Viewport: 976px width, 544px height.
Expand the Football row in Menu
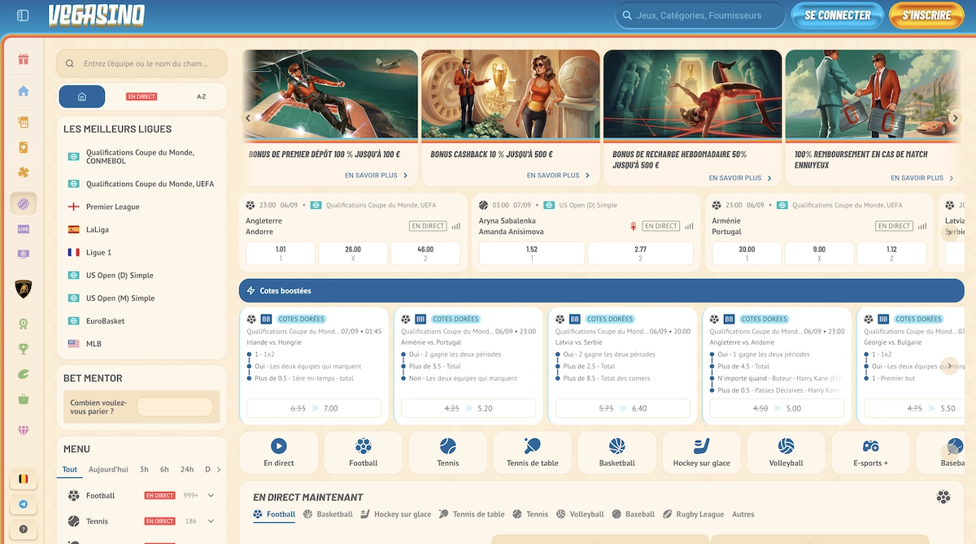tap(211, 495)
